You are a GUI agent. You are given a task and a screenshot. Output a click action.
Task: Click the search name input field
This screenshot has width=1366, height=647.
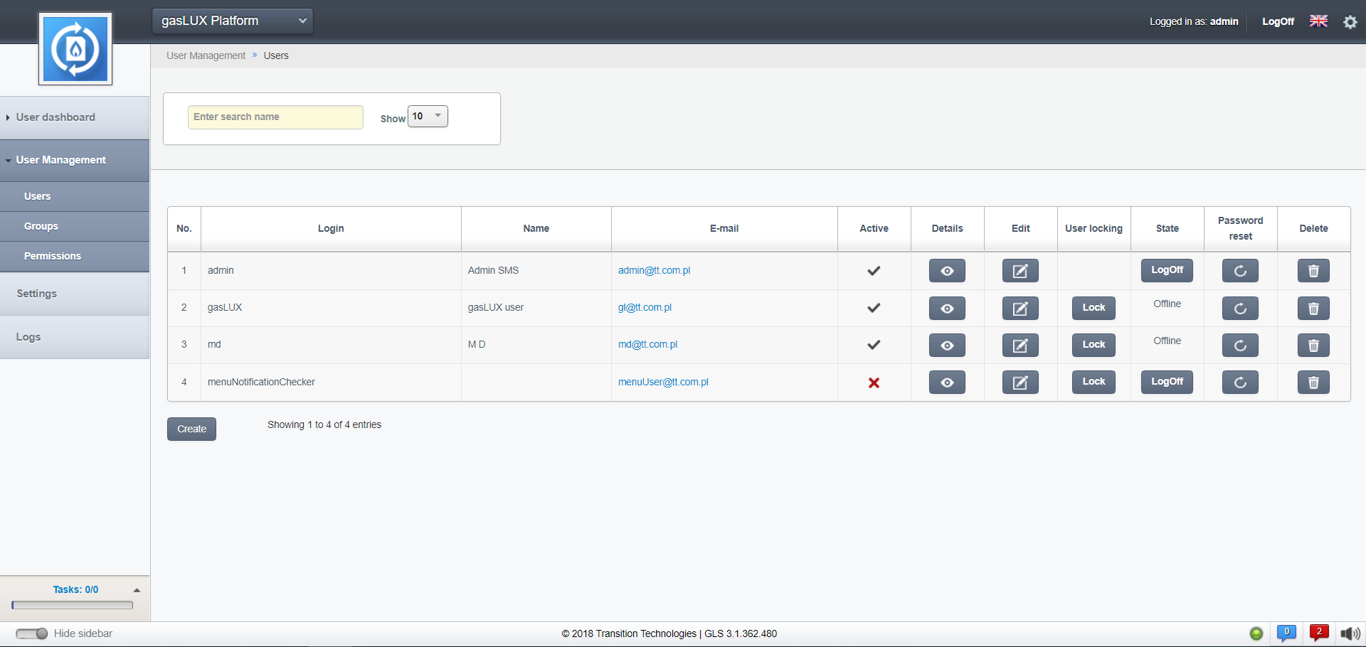[x=275, y=117]
